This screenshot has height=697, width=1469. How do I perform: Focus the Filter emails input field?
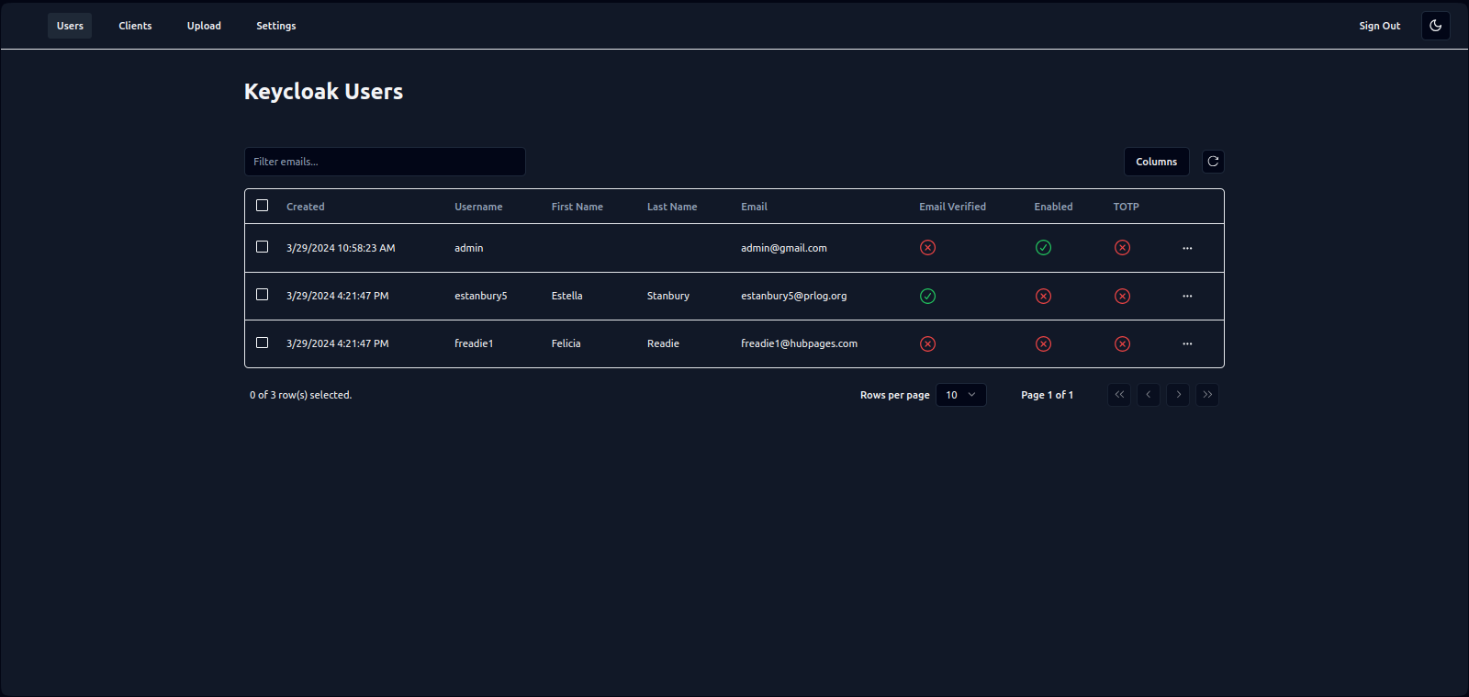coord(385,162)
